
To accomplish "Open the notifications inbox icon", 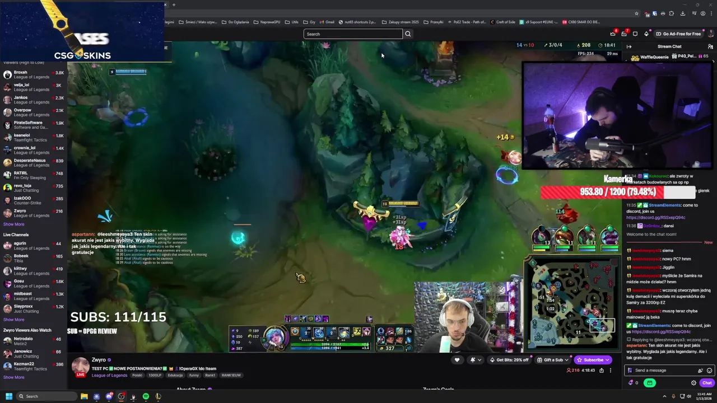I will 624,34.
